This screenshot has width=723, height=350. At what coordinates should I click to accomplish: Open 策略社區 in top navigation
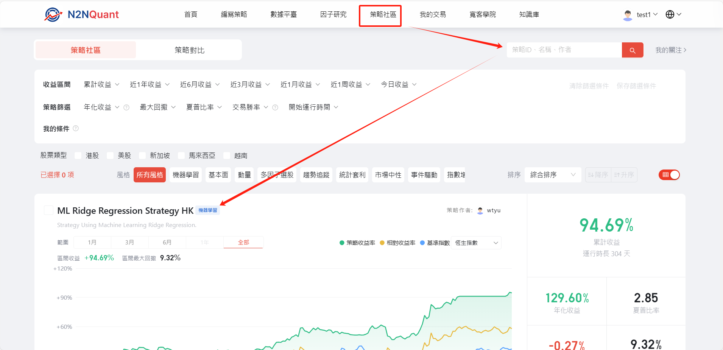(x=383, y=14)
